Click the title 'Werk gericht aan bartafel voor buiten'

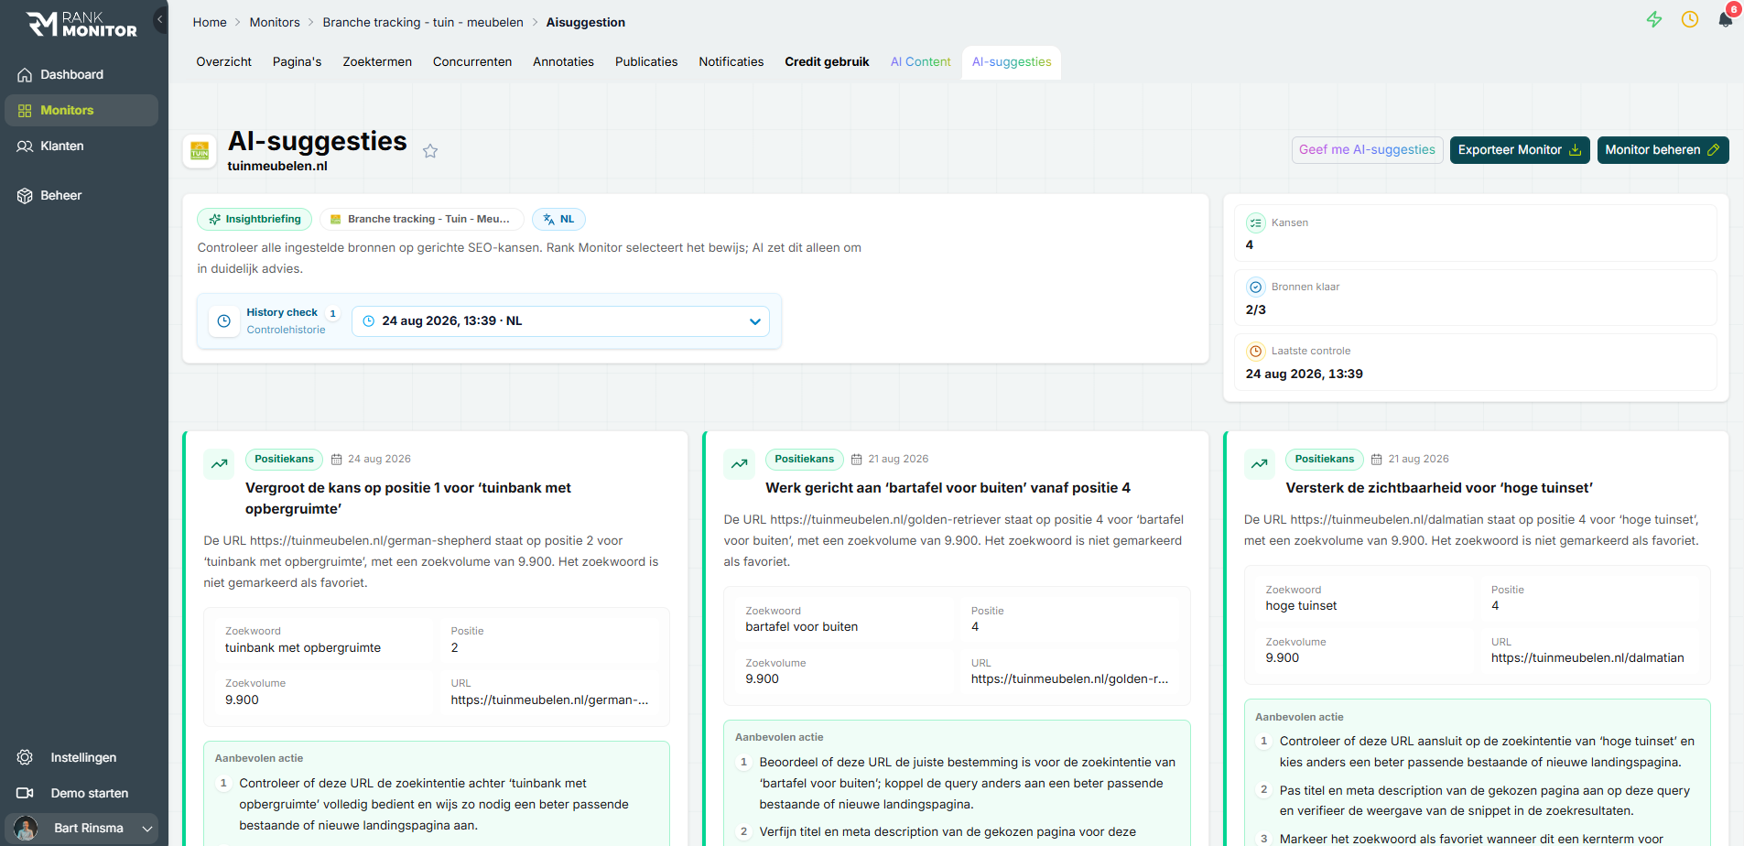948,488
